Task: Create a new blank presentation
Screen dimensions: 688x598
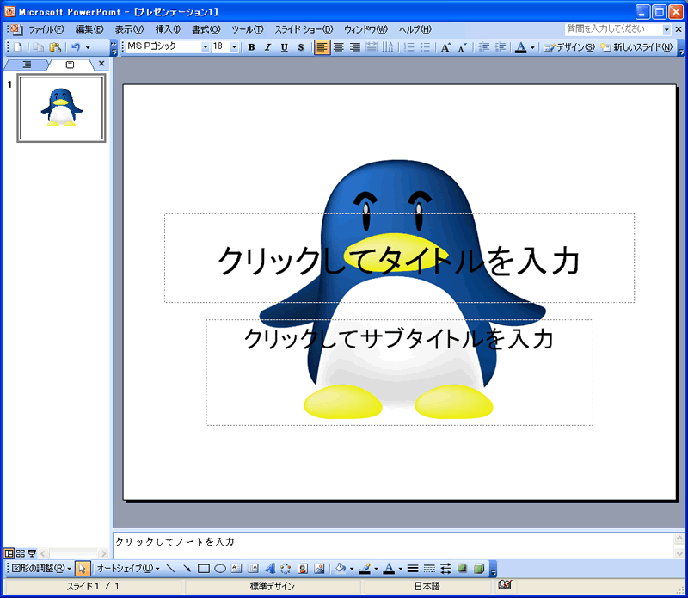Action: [17, 47]
